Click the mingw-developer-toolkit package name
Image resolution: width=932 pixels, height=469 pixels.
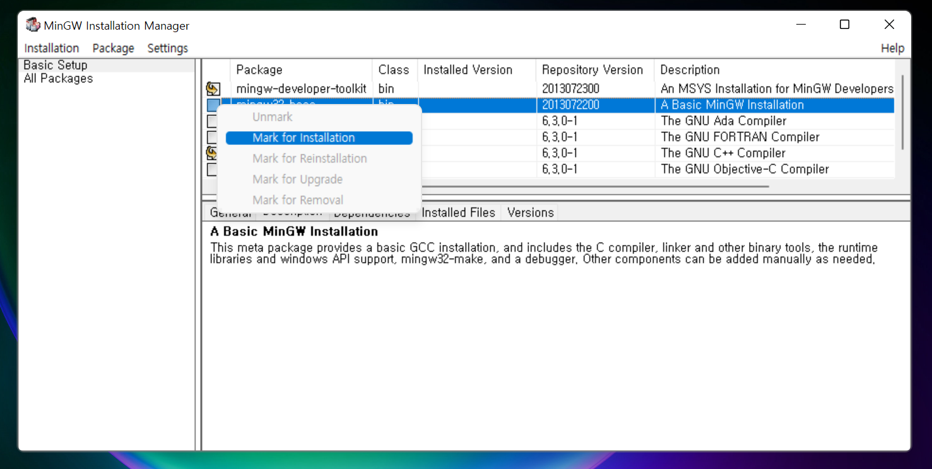(x=301, y=89)
